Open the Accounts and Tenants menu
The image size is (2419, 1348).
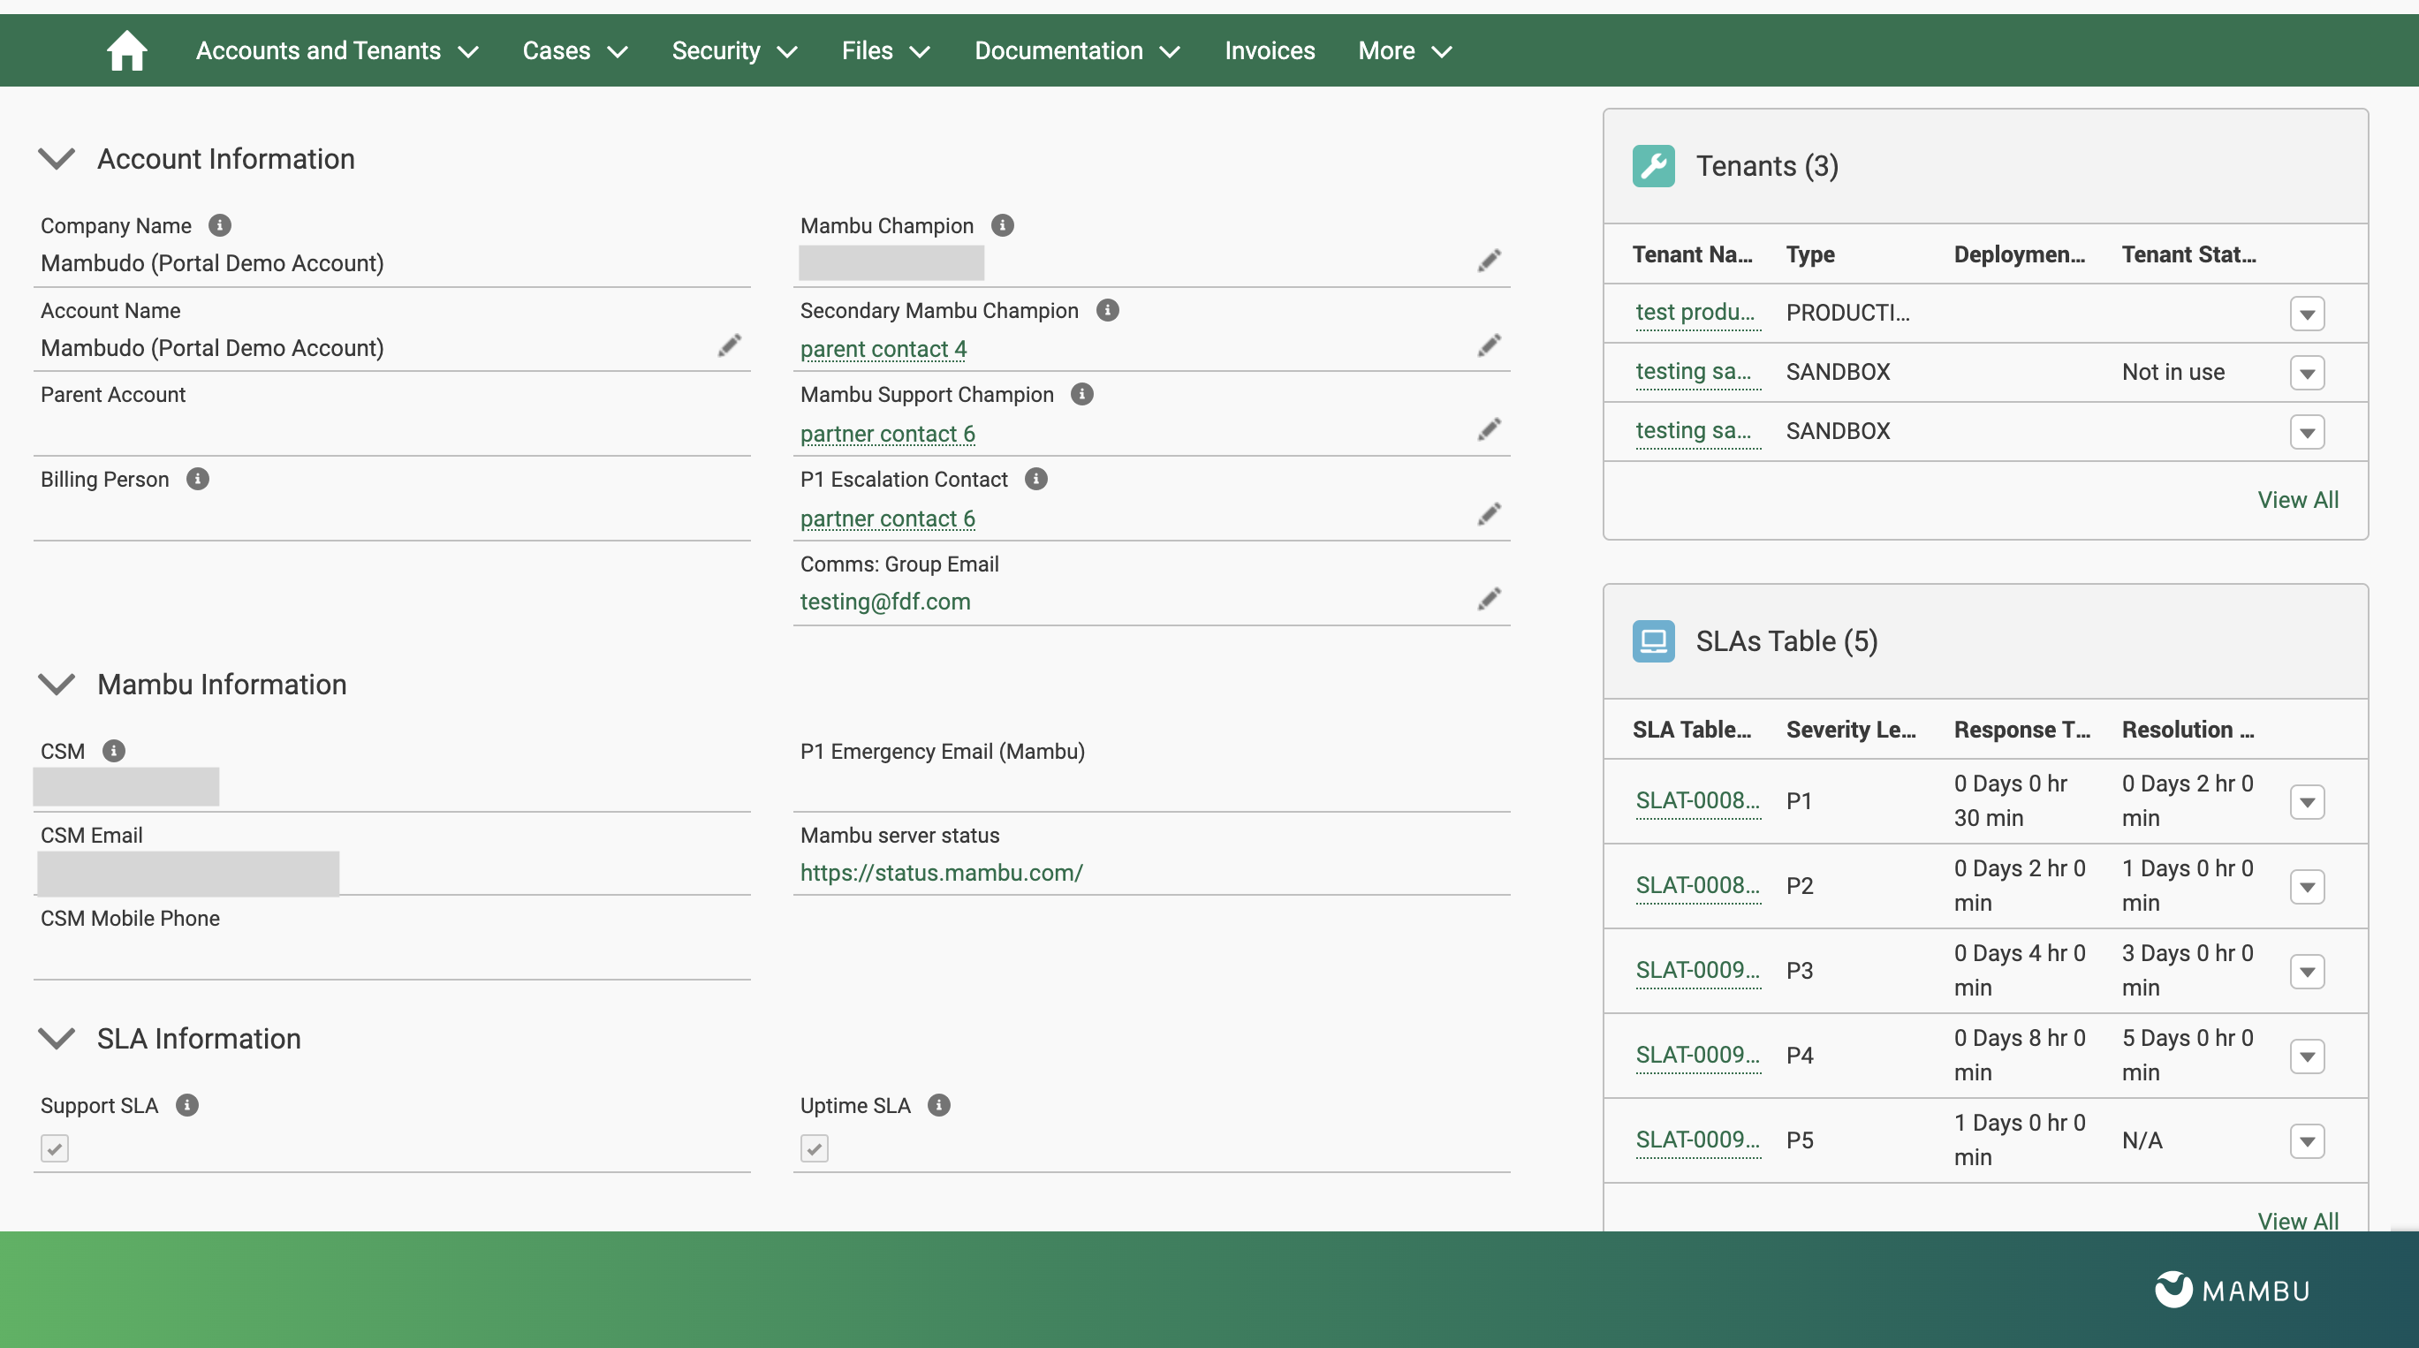[335, 49]
